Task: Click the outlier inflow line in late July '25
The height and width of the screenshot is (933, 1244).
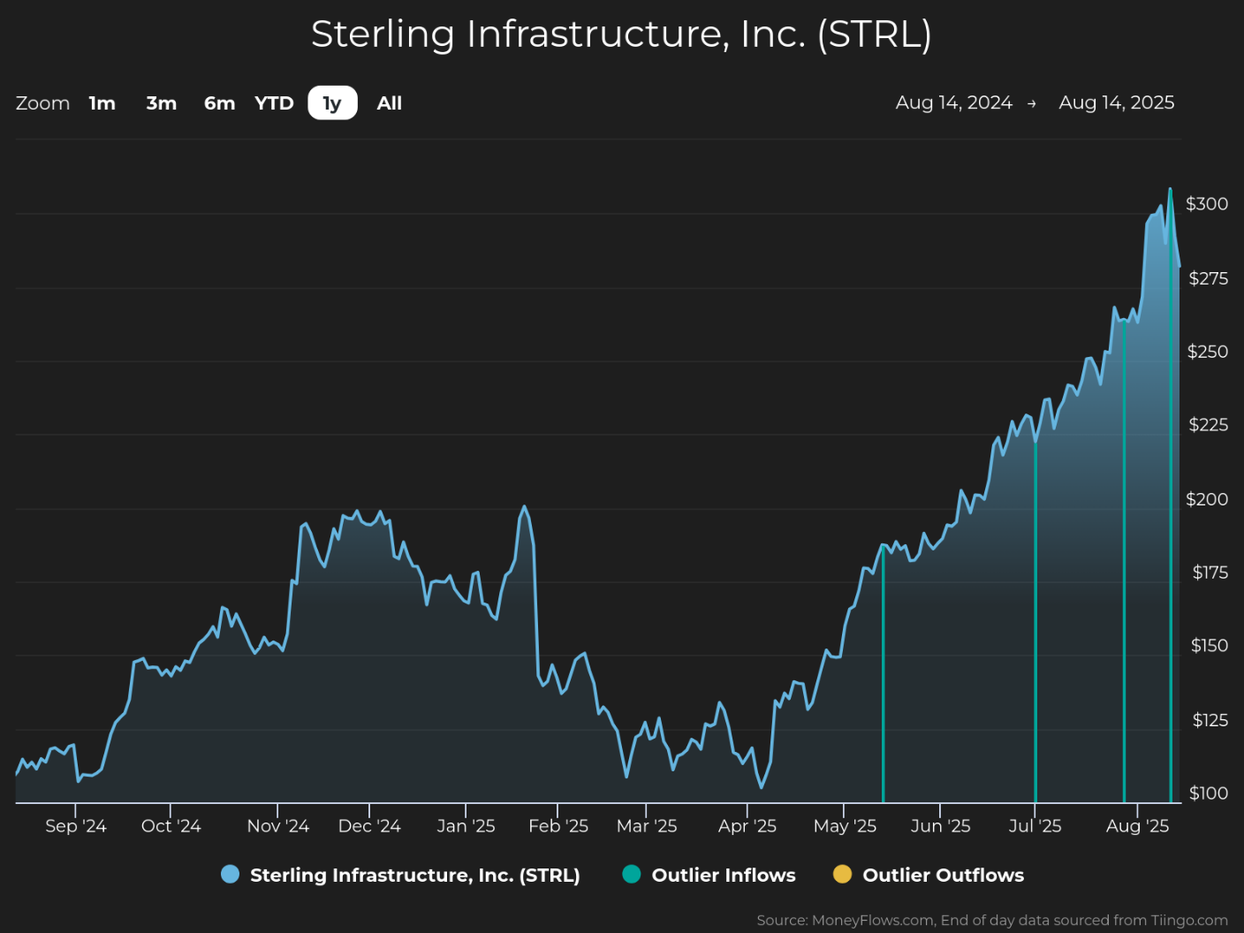Action: [x=1124, y=561]
